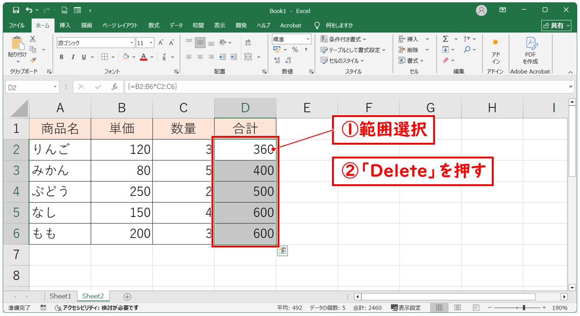
Task: Click the 表示設定 status bar button
Action: (406, 308)
